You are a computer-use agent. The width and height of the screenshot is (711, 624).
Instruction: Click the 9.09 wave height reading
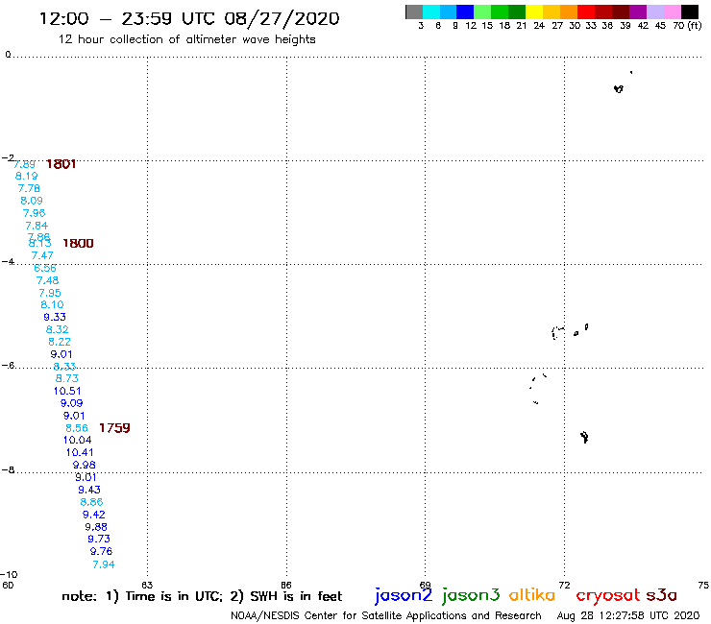pos(72,403)
